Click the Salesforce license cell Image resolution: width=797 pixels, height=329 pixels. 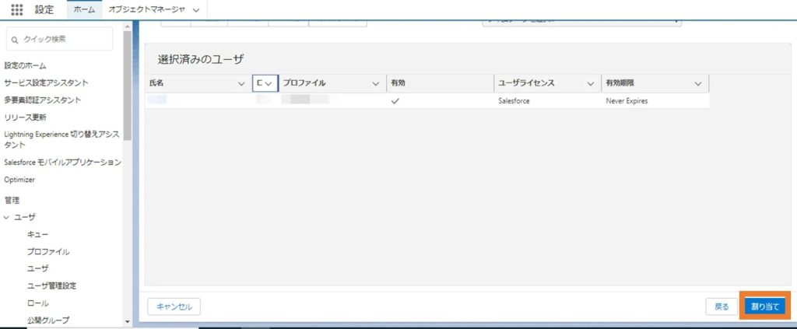514,101
